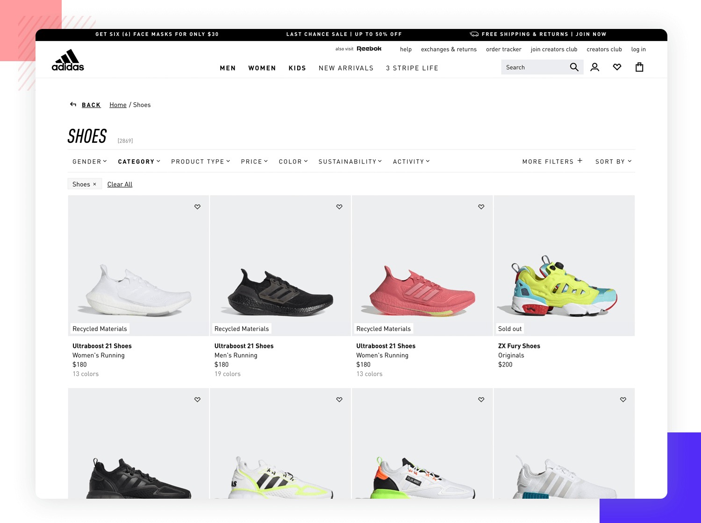Expand the Category filter

coord(139,162)
